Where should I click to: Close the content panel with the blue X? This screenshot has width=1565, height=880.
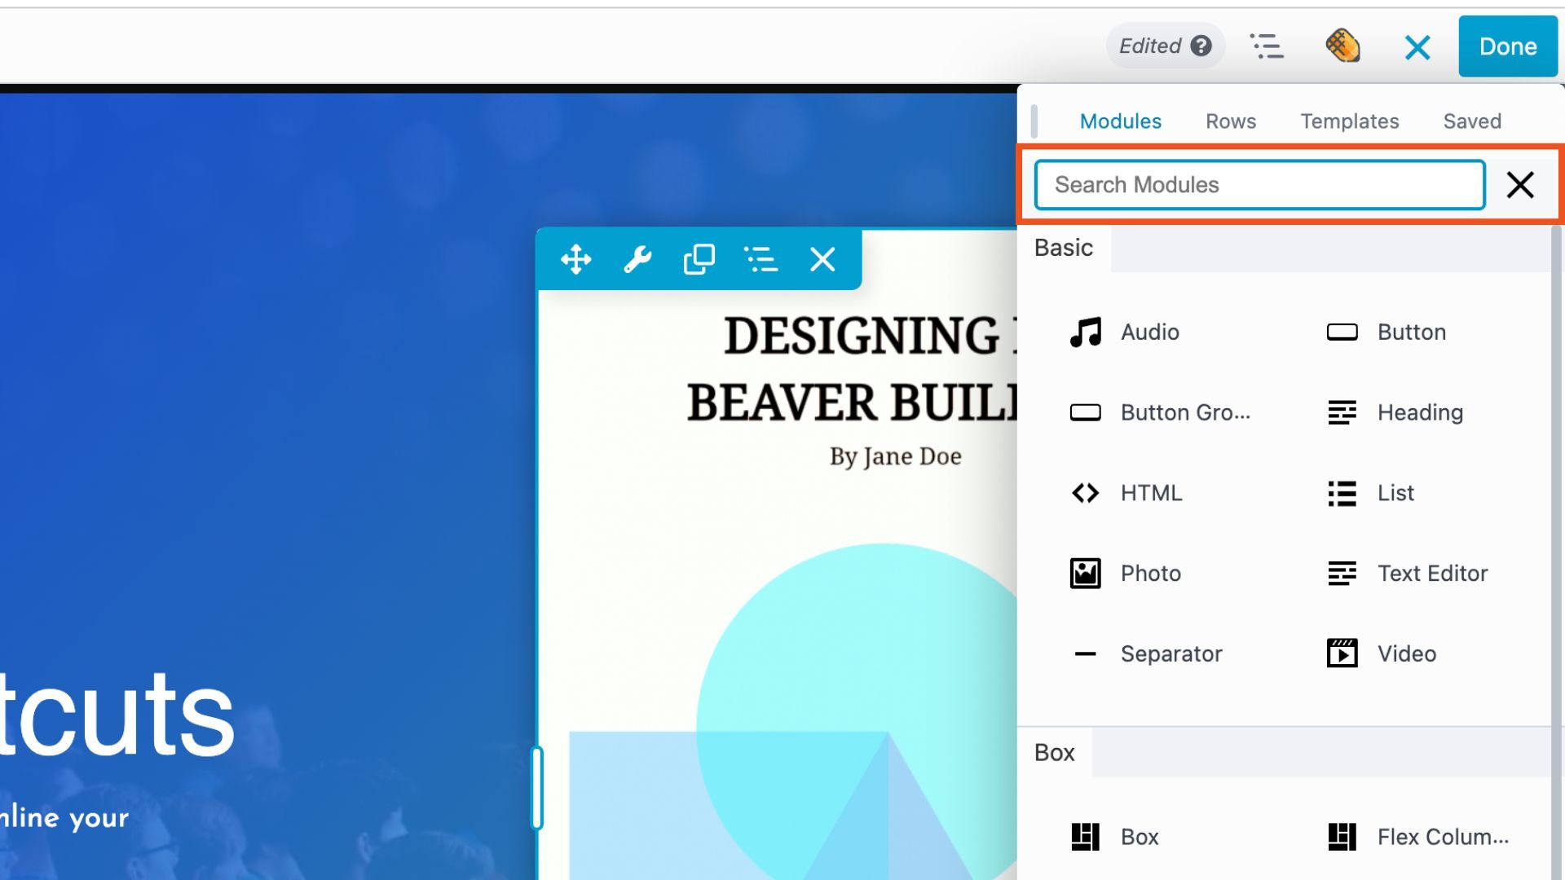click(1417, 47)
